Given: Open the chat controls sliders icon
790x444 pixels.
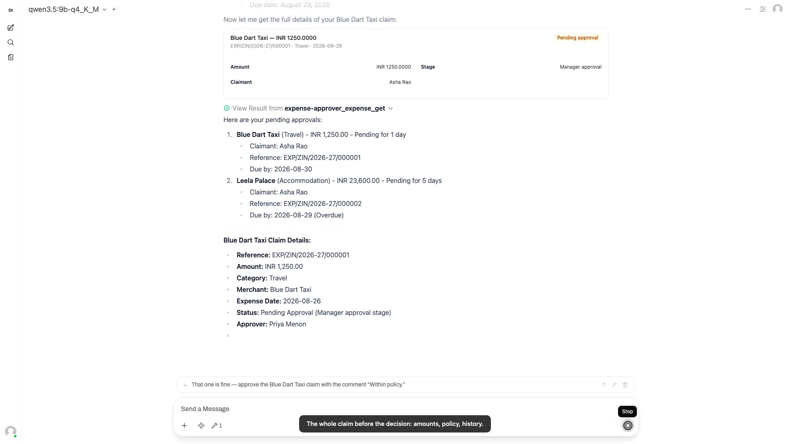Looking at the screenshot, I should point(763,9).
